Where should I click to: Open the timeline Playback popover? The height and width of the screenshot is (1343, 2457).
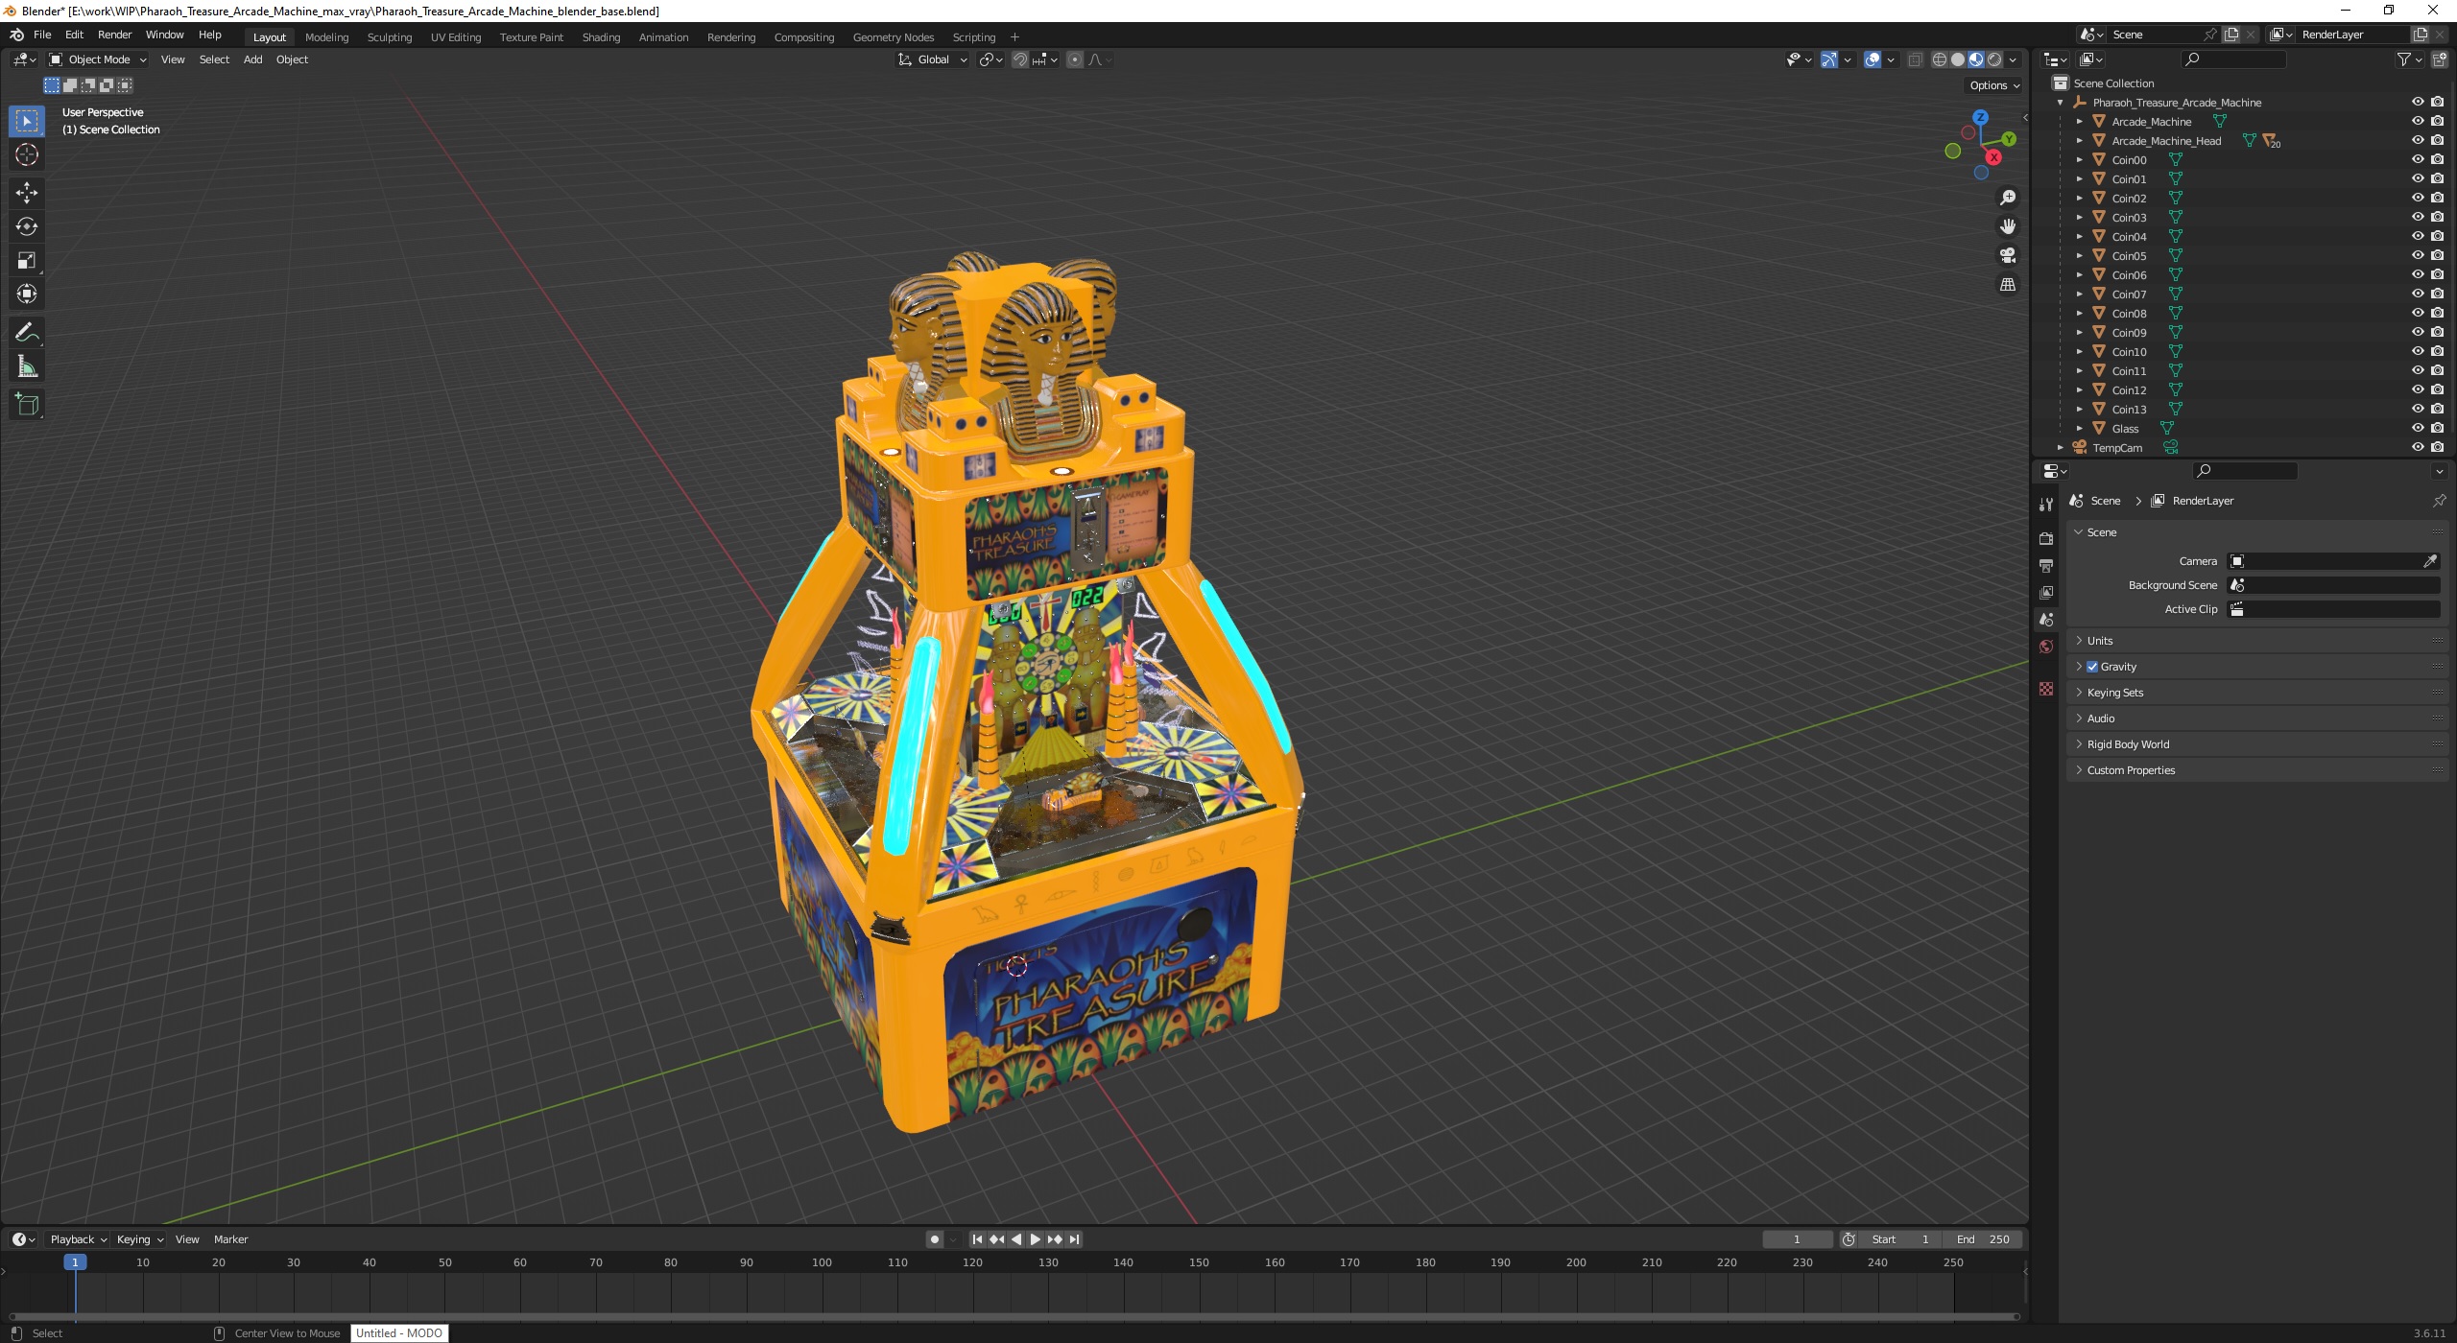(x=78, y=1239)
